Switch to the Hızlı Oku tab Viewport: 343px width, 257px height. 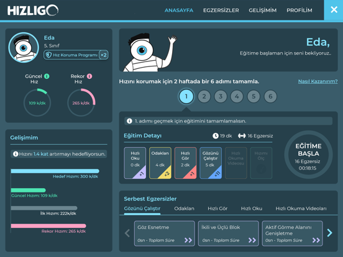(x=252, y=209)
